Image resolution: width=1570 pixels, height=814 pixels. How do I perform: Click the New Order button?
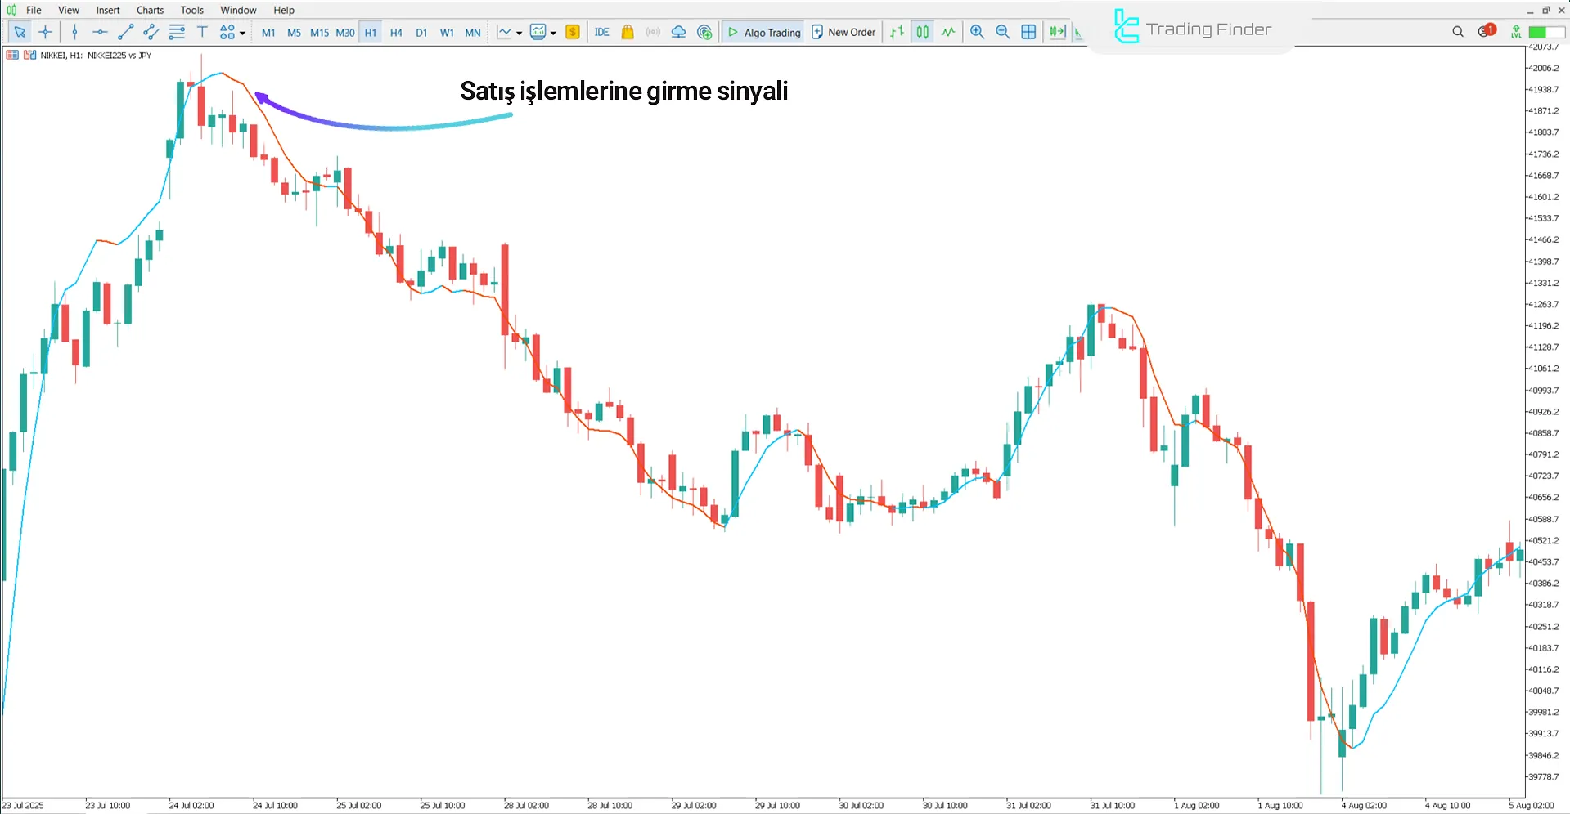(x=843, y=32)
